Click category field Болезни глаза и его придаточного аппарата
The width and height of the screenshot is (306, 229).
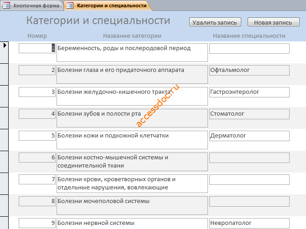point(132,75)
